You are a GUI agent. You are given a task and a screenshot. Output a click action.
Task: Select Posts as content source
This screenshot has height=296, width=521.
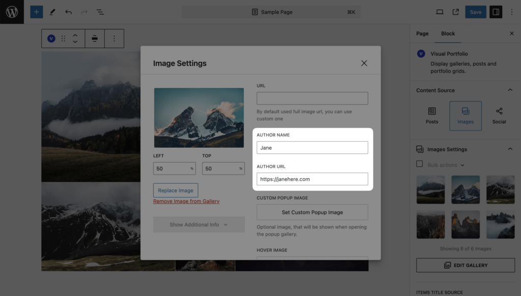432,116
